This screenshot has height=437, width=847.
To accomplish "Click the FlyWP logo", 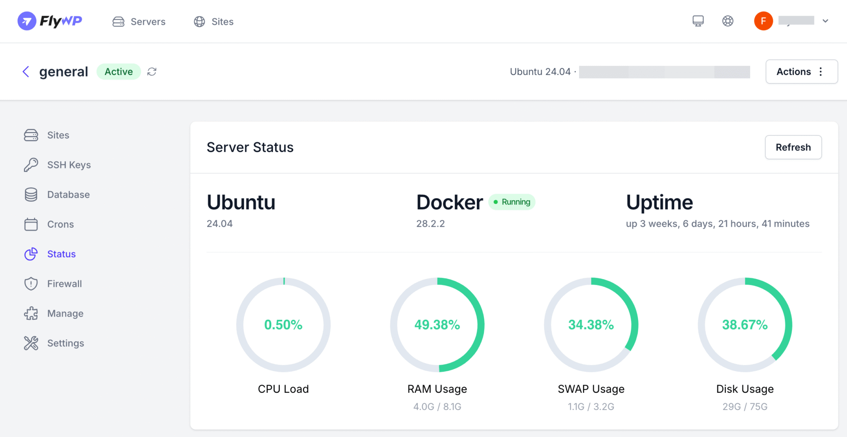I will point(49,21).
